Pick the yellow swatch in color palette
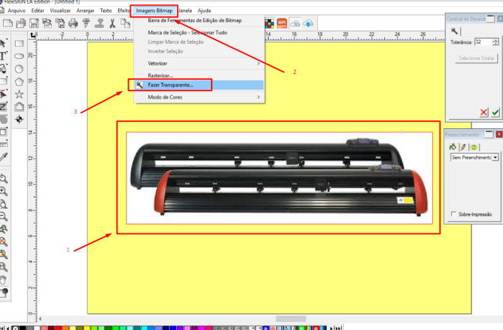 87,328
